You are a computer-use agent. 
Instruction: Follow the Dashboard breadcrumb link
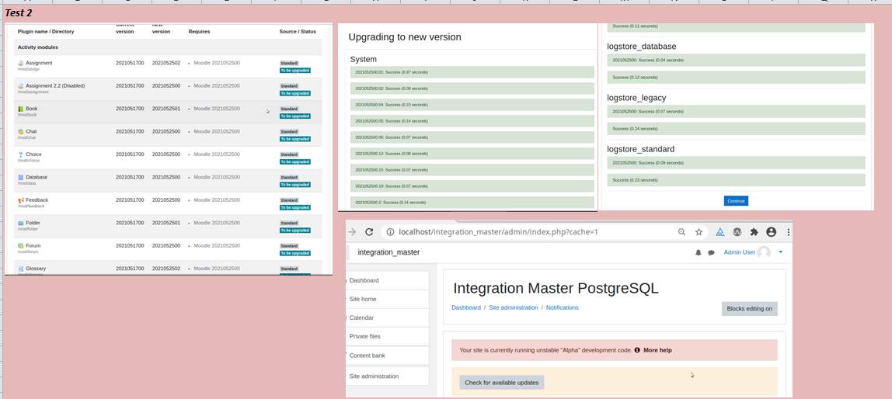pos(466,307)
